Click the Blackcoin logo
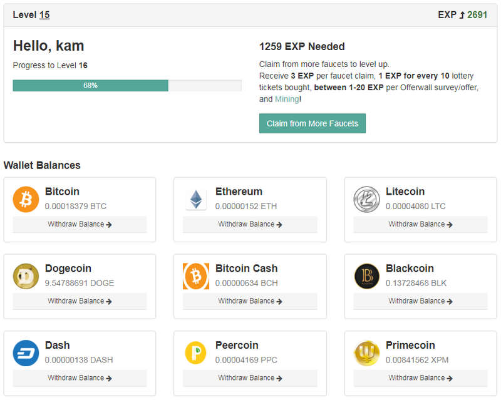 366,276
